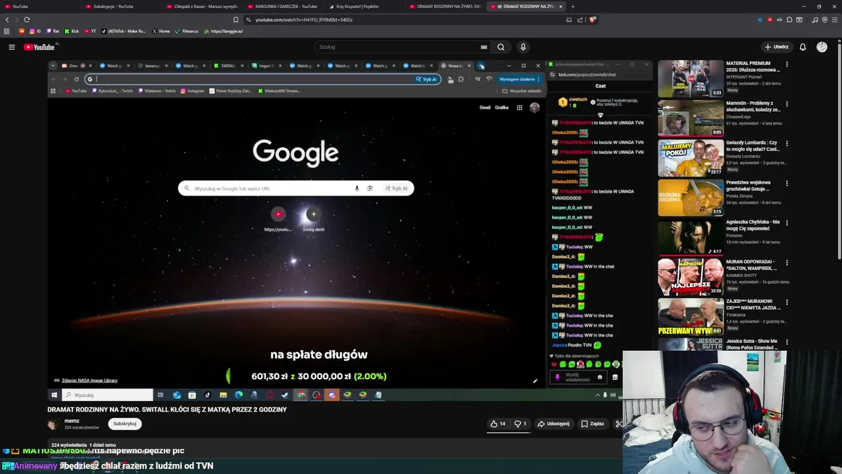
Task: Open the Filman.cc bookmark
Action: [x=187, y=31]
